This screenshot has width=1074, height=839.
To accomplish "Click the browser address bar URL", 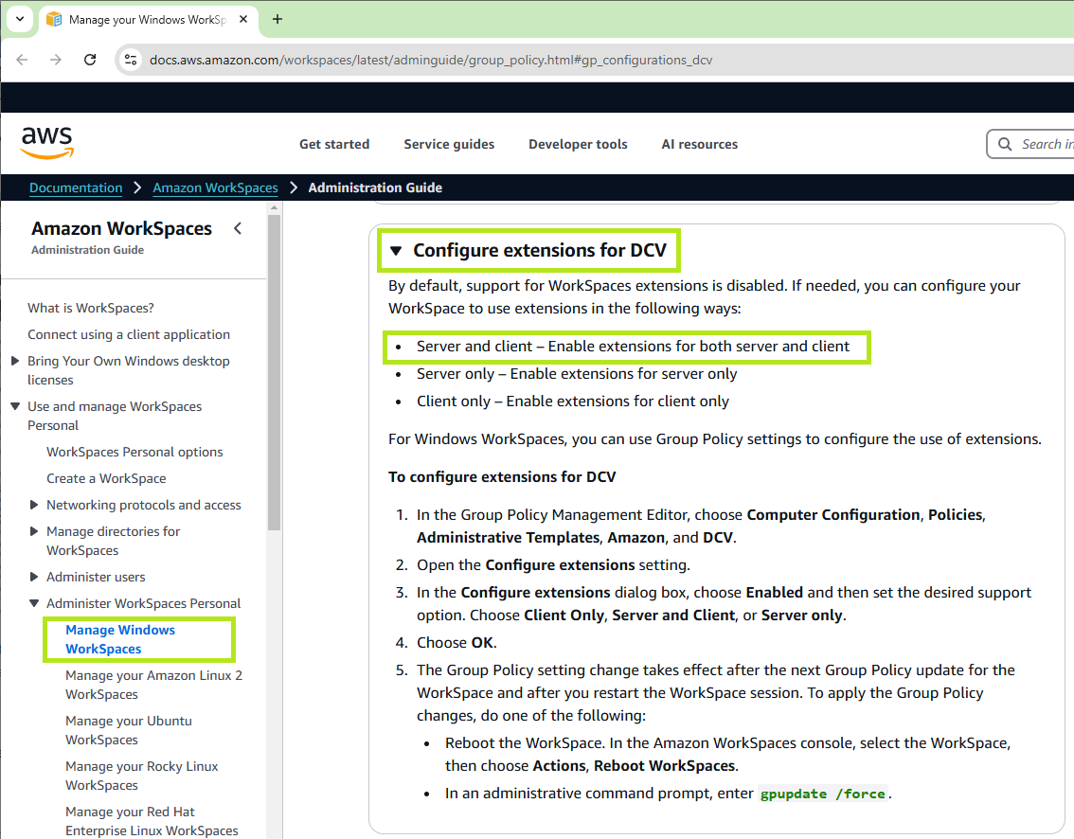I will pos(431,60).
